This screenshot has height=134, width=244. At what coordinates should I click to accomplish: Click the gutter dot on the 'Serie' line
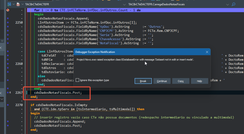[8, 35]
